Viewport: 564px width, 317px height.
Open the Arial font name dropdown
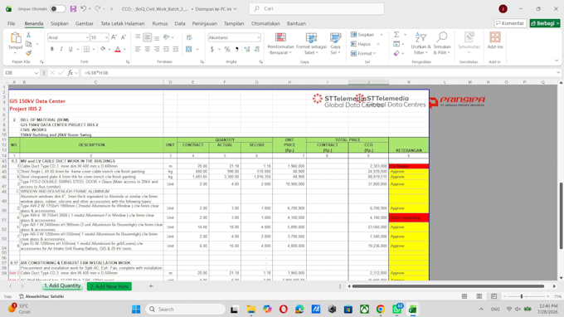(x=87, y=37)
